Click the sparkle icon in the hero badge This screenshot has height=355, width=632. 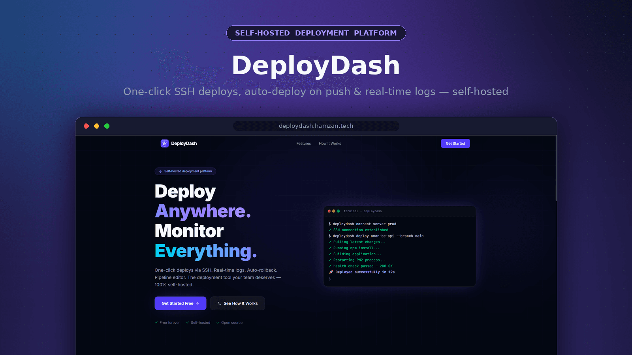tap(161, 171)
